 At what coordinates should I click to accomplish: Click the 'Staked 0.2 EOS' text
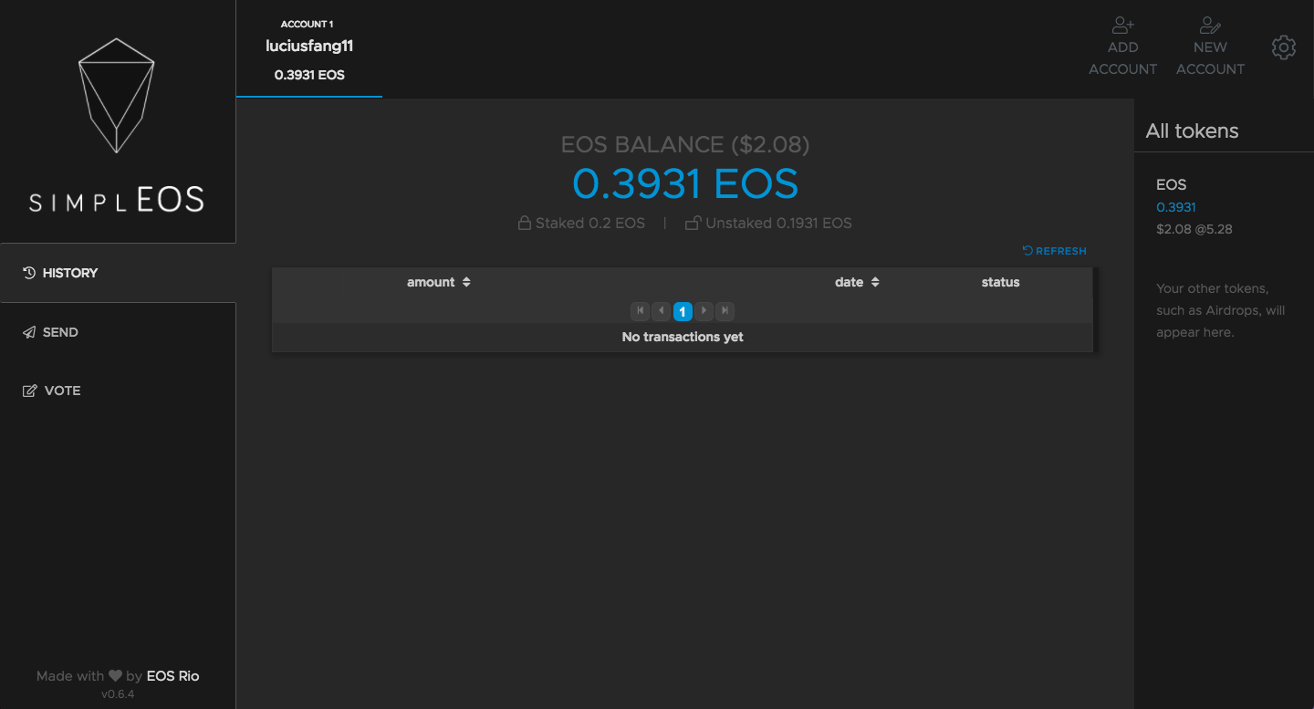click(590, 223)
